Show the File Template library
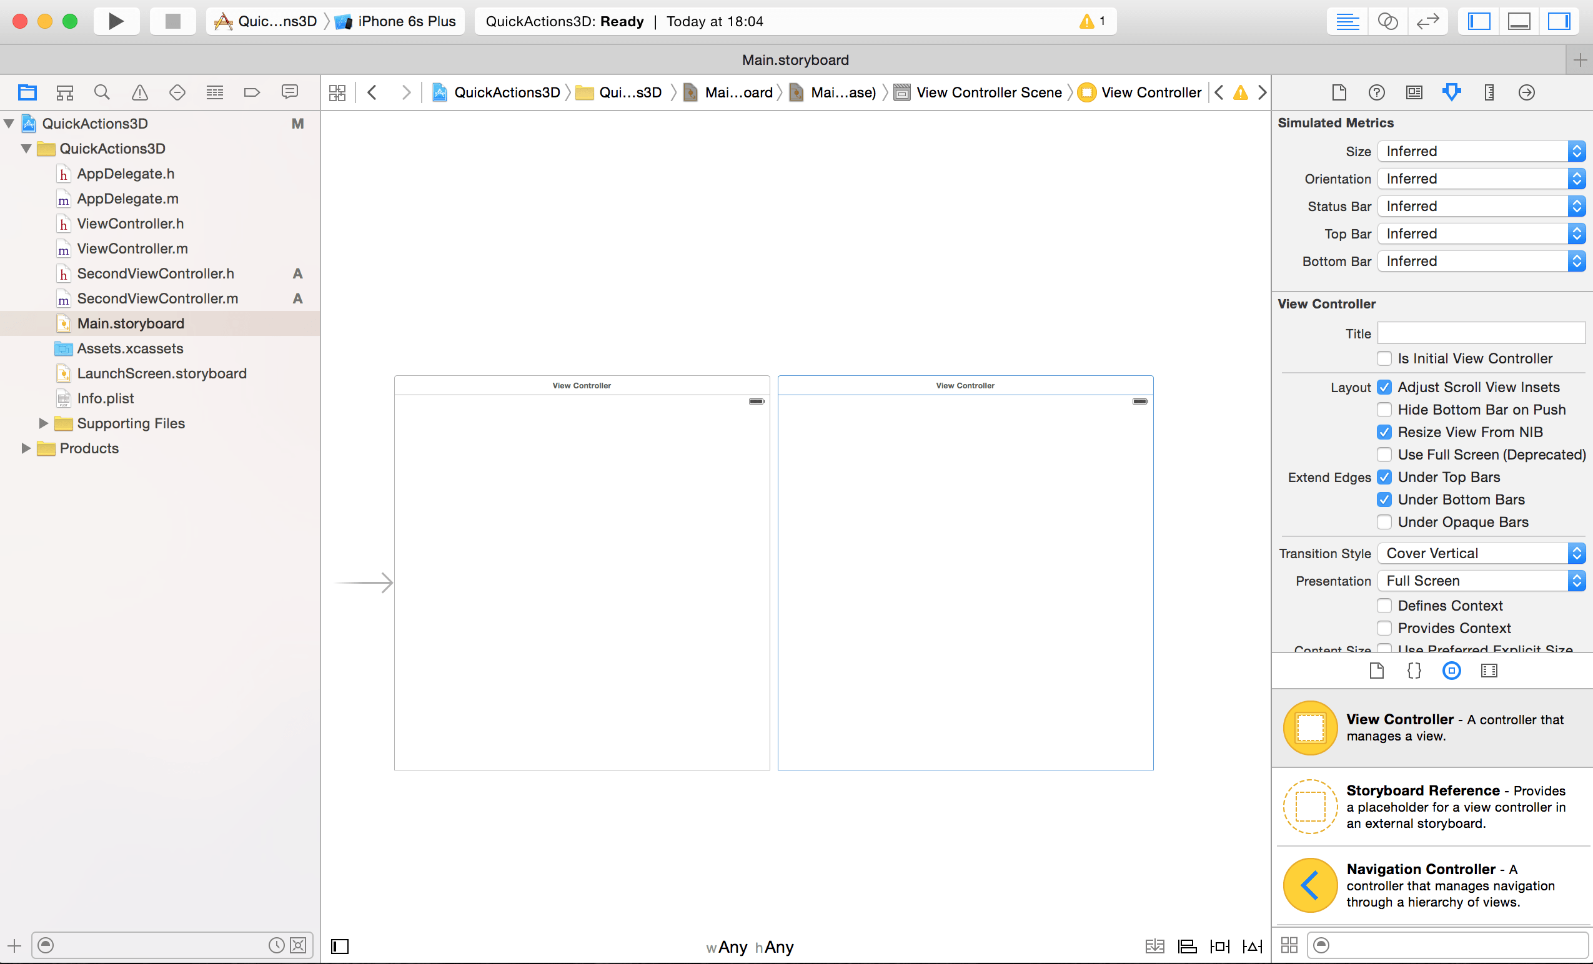This screenshot has height=964, width=1593. [x=1376, y=671]
